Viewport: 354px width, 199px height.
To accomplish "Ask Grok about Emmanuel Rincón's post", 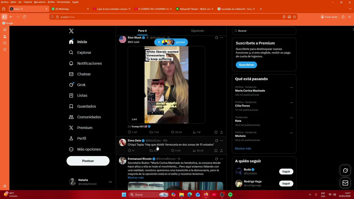I will (x=217, y=159).
